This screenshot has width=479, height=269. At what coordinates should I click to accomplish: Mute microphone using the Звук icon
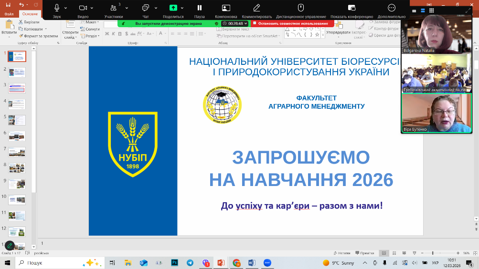coord(57,8)
